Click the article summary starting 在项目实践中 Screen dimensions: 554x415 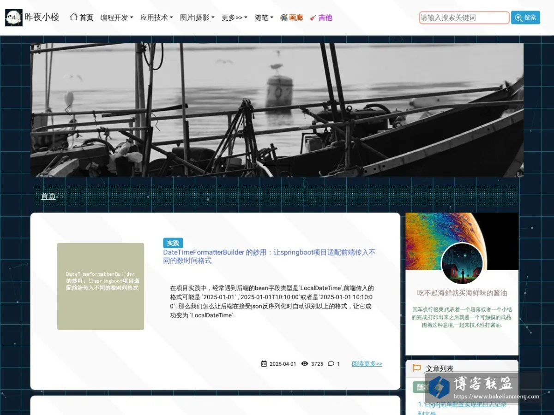pyautogui.click(x=272, y=302)
